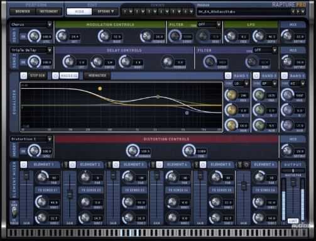Open delay Filter type Off dropdown
This screenshot has width=316, height=241.
coord(265,50)
